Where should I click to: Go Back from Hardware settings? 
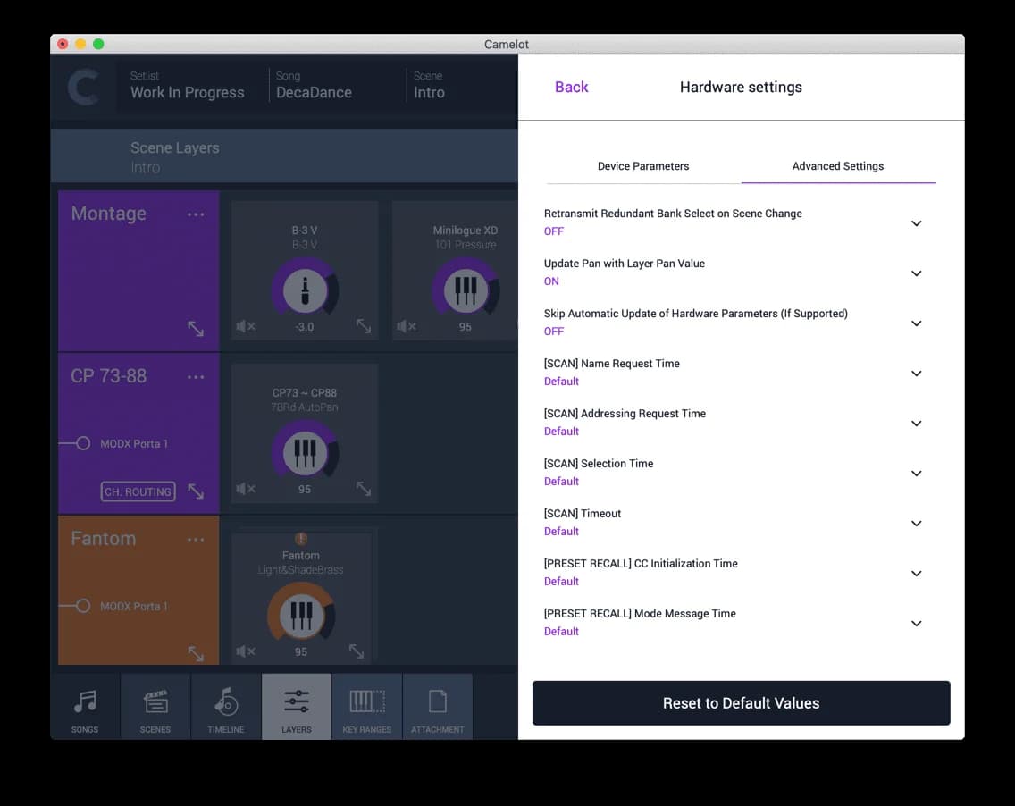click(572, 87)
